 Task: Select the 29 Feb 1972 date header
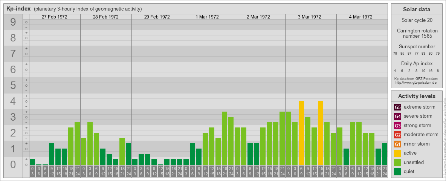coord(157,17)
